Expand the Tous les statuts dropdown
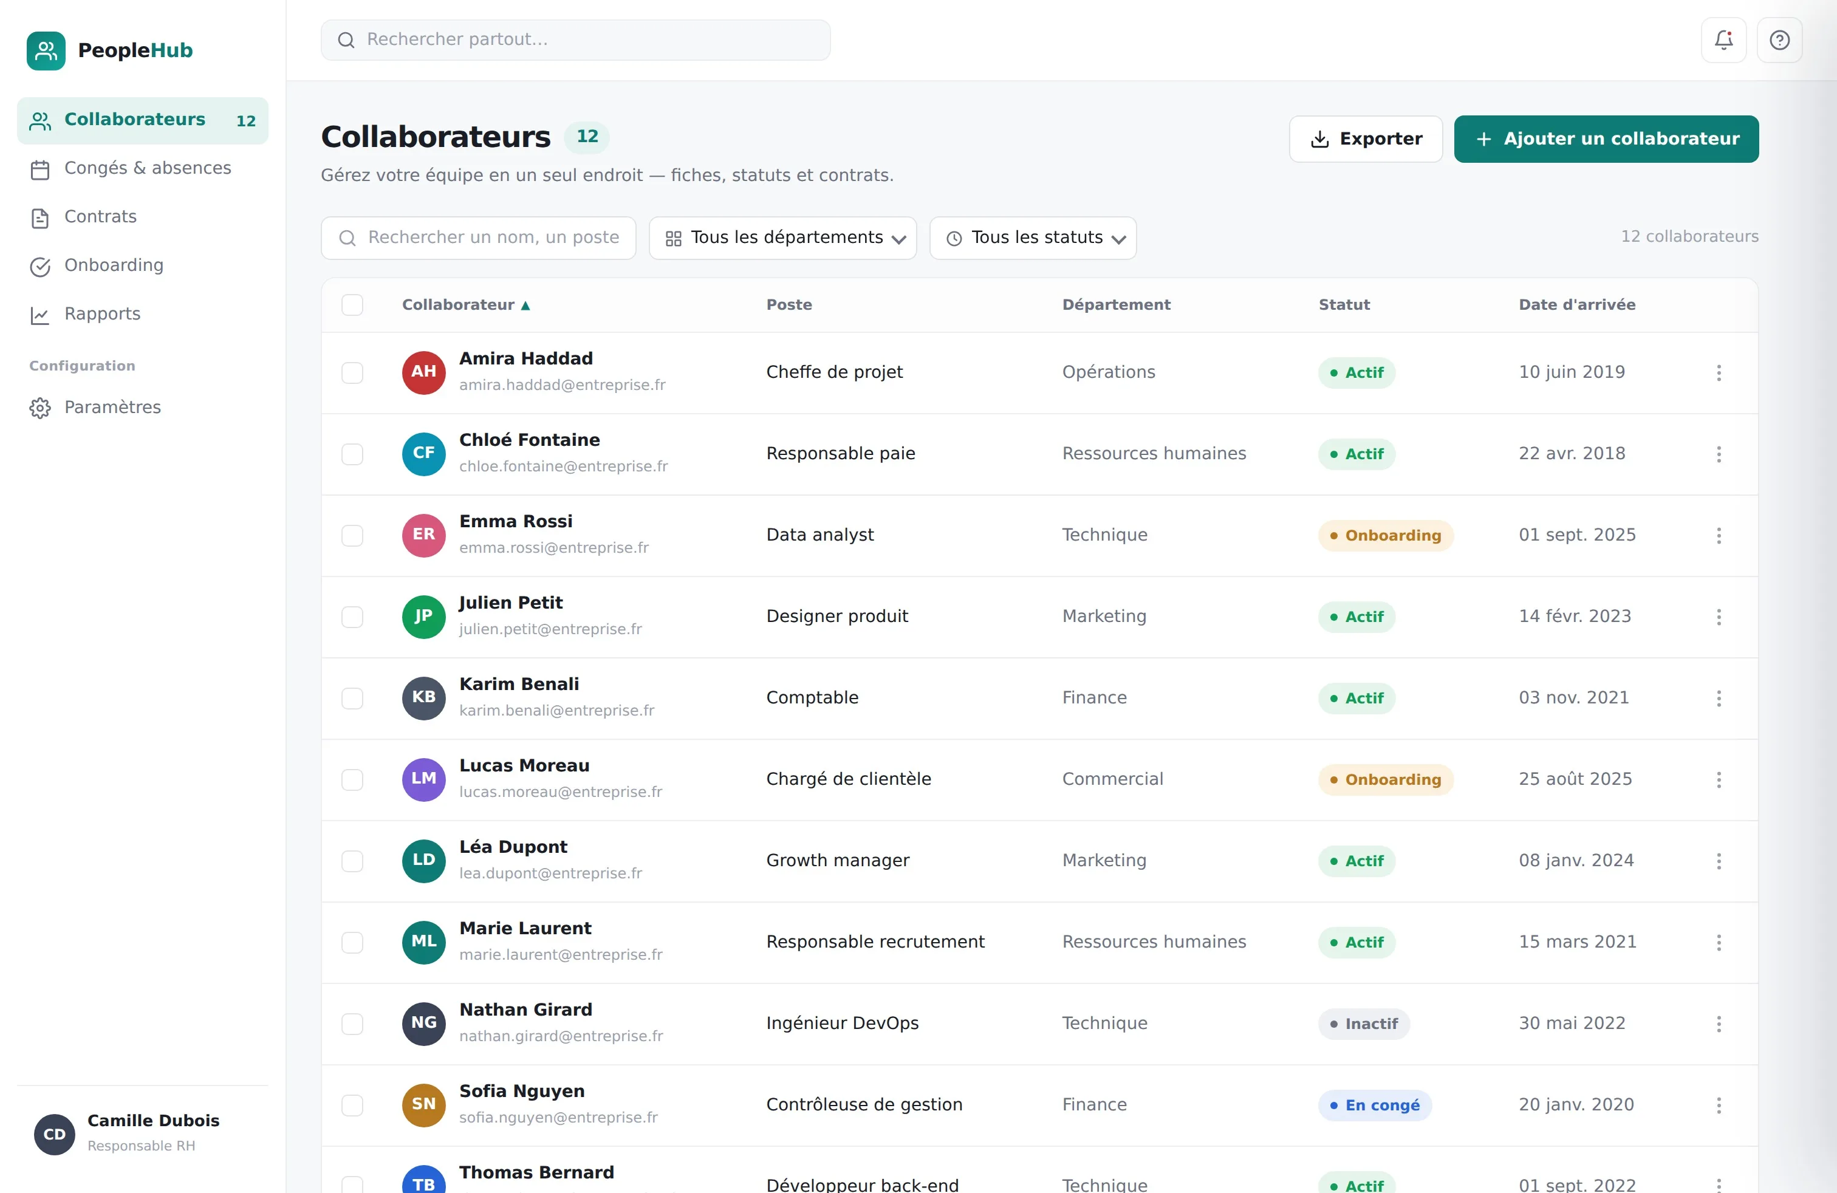1837x1193 pixels. 1033,238
